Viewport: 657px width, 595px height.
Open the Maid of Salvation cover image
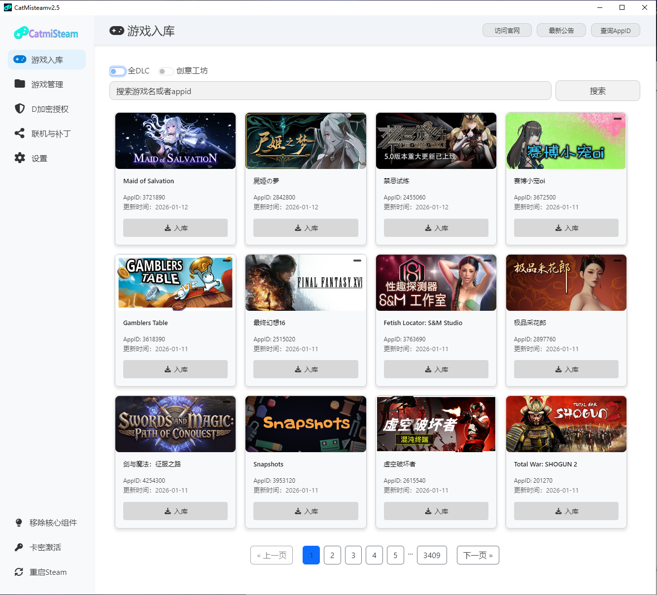click(x=175, y=141)
